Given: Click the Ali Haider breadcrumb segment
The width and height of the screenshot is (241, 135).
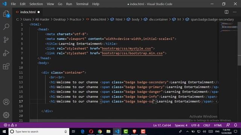Looking at the screenshot, I should 42,19.
